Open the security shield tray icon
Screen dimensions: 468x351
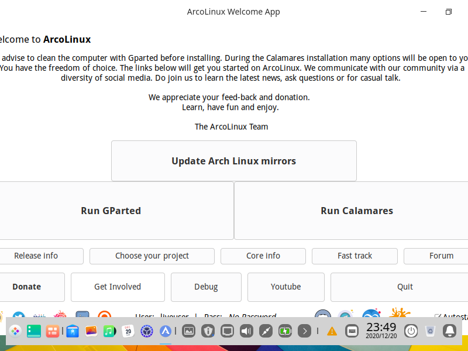click(x=208, y=331)
